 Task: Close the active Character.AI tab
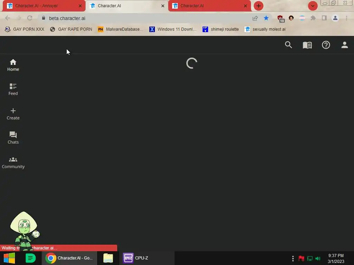tap(163, 6)
